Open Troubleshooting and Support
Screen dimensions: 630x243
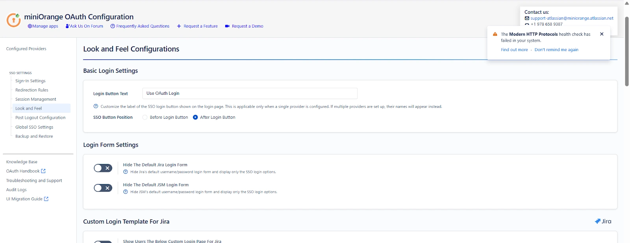(34, 180)
